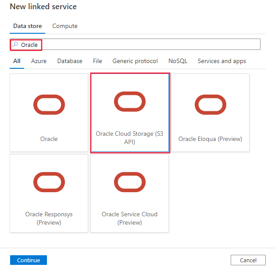Pick the Oracle Responsys (Preview) tile label
This screenshot has height=271, width=275.
(49, 218)
